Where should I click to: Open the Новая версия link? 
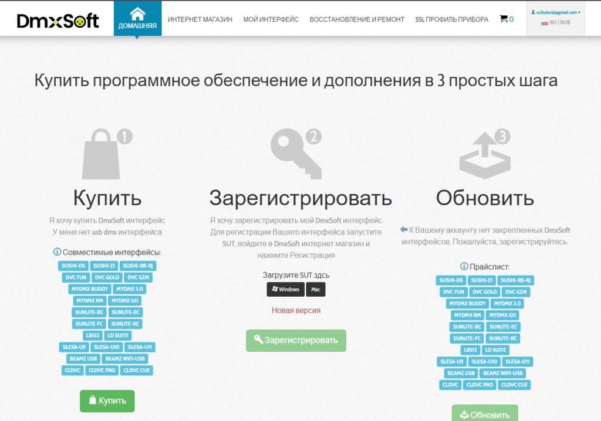click(296, 310)
